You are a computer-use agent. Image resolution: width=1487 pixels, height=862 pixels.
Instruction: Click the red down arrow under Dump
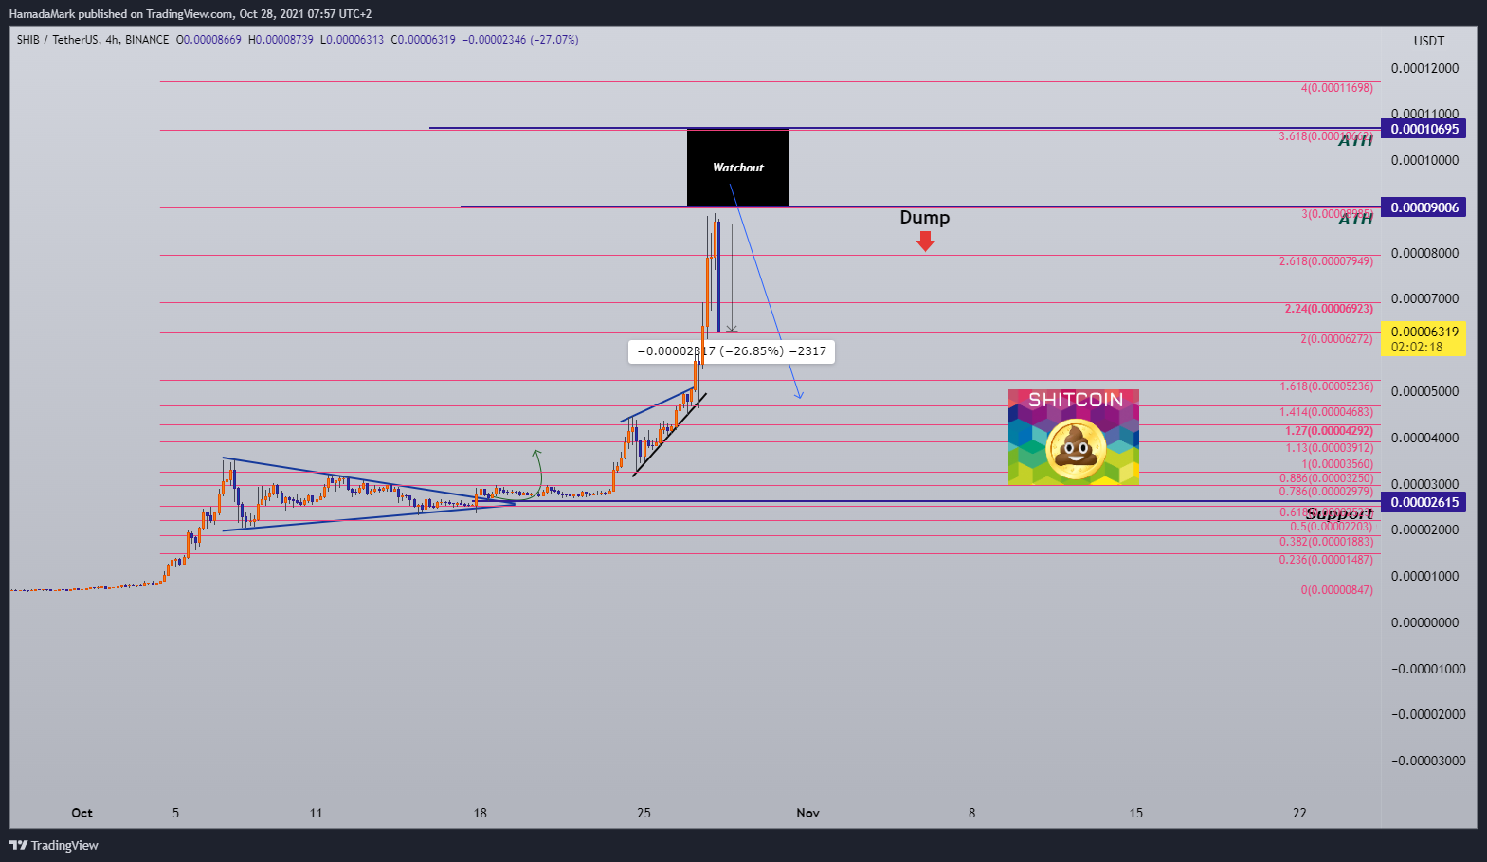[x=926, y=242]
